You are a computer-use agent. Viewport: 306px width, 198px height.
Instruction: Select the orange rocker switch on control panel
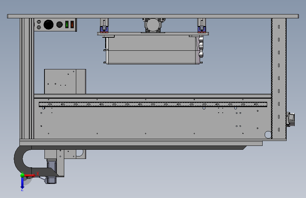[x=72, y=24]
